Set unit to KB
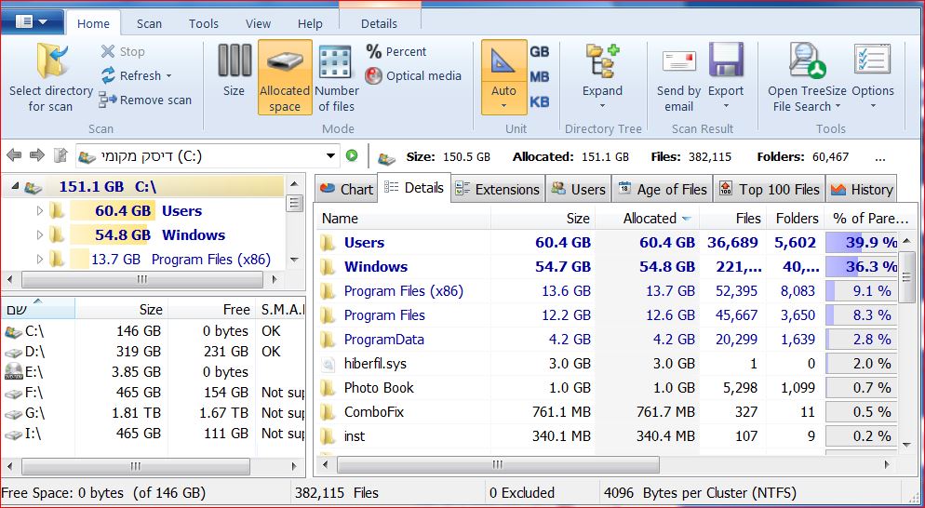 (539, 102)
